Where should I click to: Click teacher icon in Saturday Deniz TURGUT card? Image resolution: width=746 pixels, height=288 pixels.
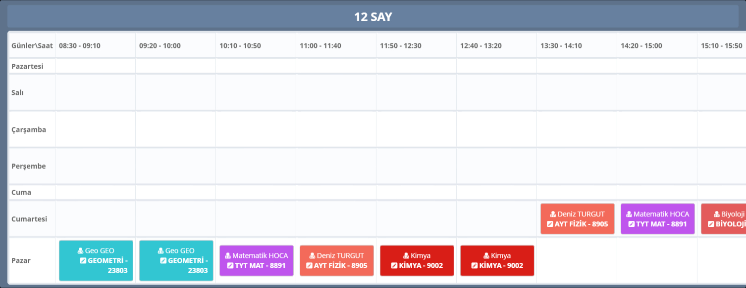click(x=553, y=214)
